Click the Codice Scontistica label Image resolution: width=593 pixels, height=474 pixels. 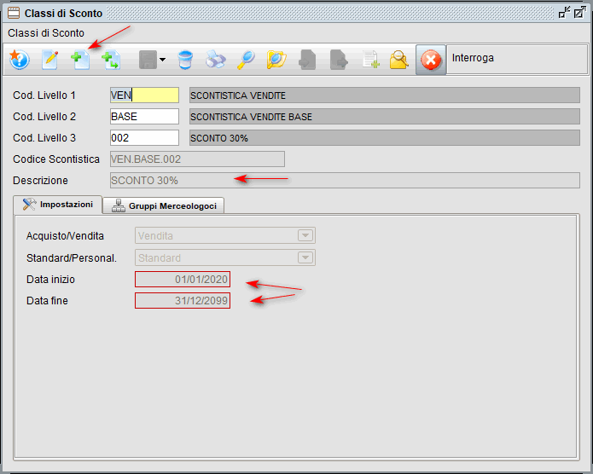tap(56, 159)
